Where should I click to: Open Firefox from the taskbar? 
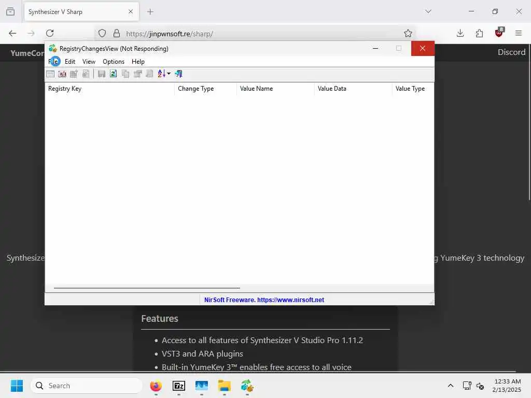156,386
